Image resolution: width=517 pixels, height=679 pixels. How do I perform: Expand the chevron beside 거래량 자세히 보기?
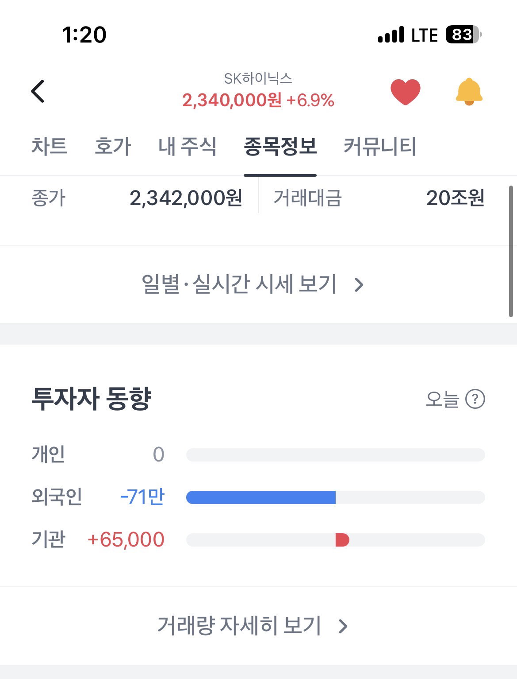pos(343,626)
